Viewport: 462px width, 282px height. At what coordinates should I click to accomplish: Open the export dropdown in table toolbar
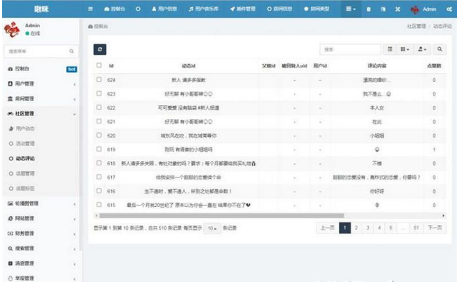coord(423,49)
